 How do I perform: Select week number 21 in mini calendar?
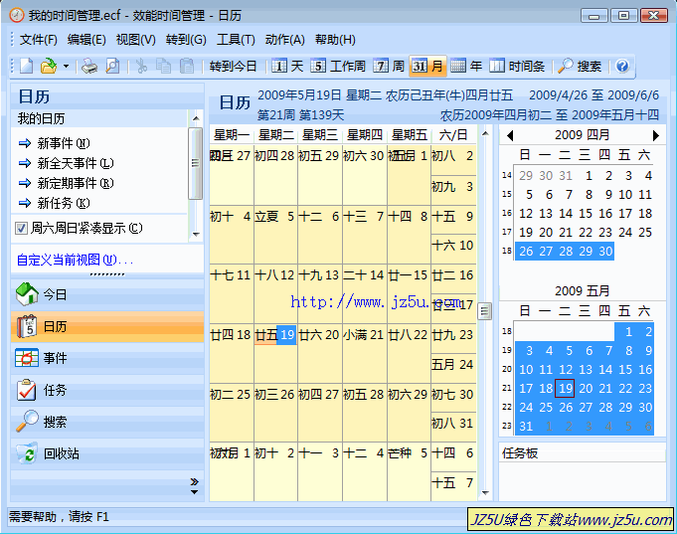click(507, 389)
